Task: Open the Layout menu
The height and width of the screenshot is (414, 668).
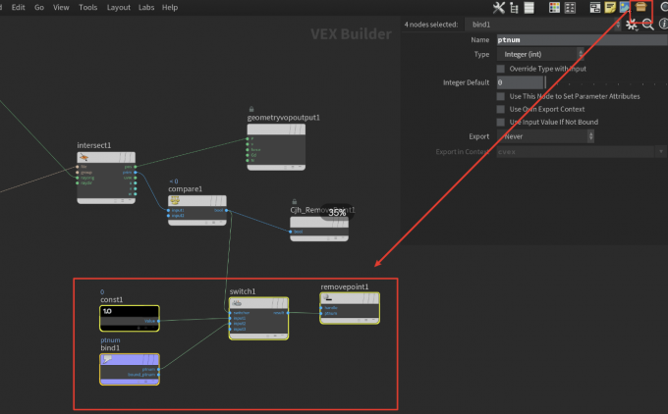Action: pos(118,7)
